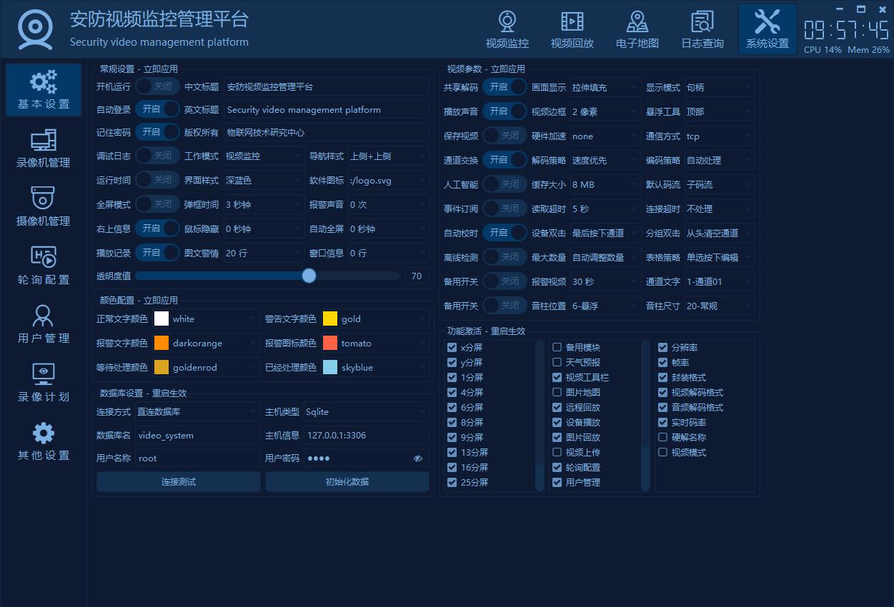This screenshot has height=607, width=894.
Task: Toggle the 保存视频 switch
Action: click(505, 136)
